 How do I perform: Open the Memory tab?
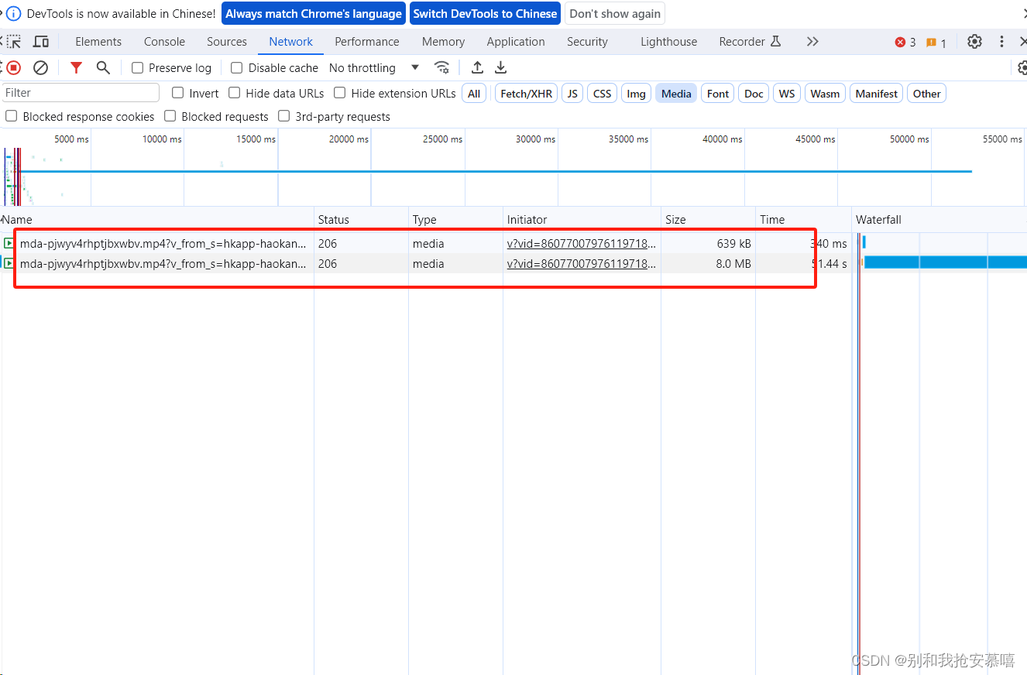coord(444,42)
